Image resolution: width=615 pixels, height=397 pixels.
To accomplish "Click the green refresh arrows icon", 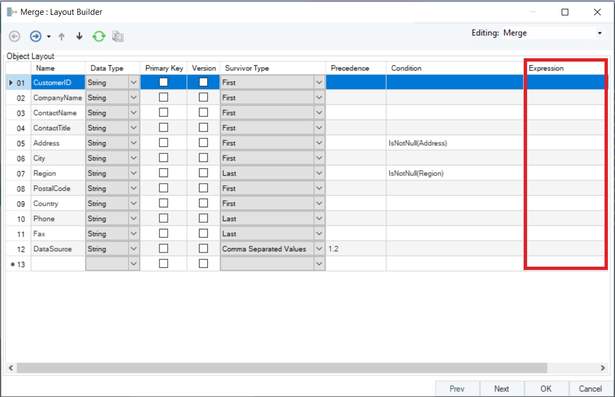I will pyautogui.click(x=98, y=36).
